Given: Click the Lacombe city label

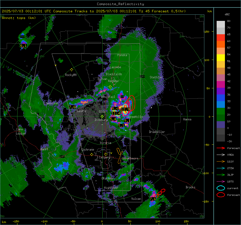Looking at the screenshot, I should [115, 67].
